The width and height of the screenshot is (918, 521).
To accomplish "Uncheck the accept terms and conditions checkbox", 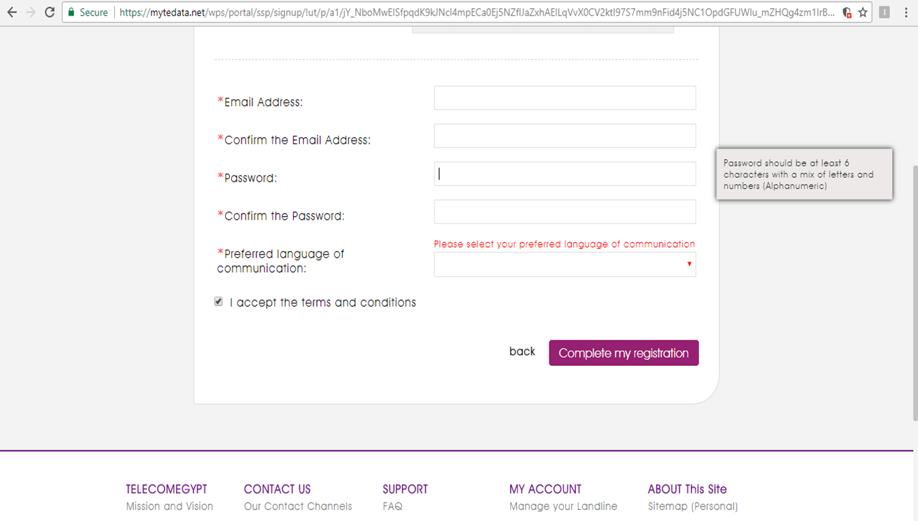I will (218, 301).
